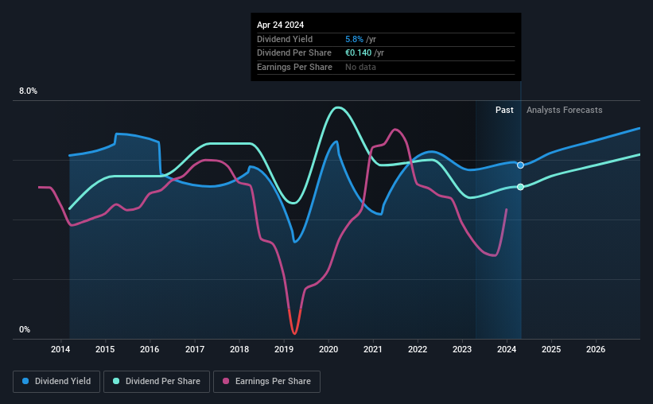This screenshot has height=404, width=653.
Task: Click the 2022 x-axis label
Action: [x=418, y=349]
